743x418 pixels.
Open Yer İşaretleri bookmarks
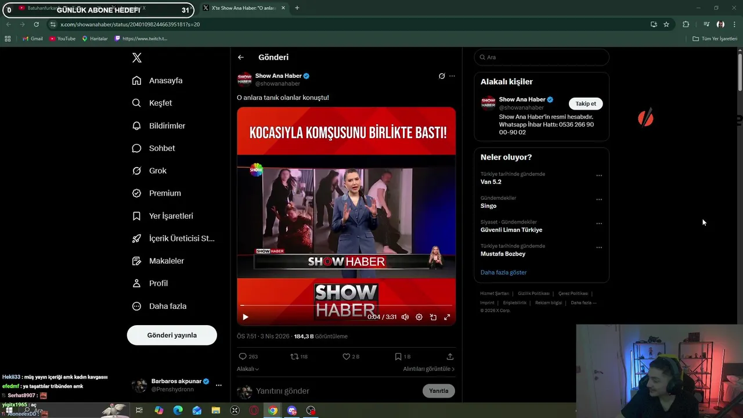(163, 216)
